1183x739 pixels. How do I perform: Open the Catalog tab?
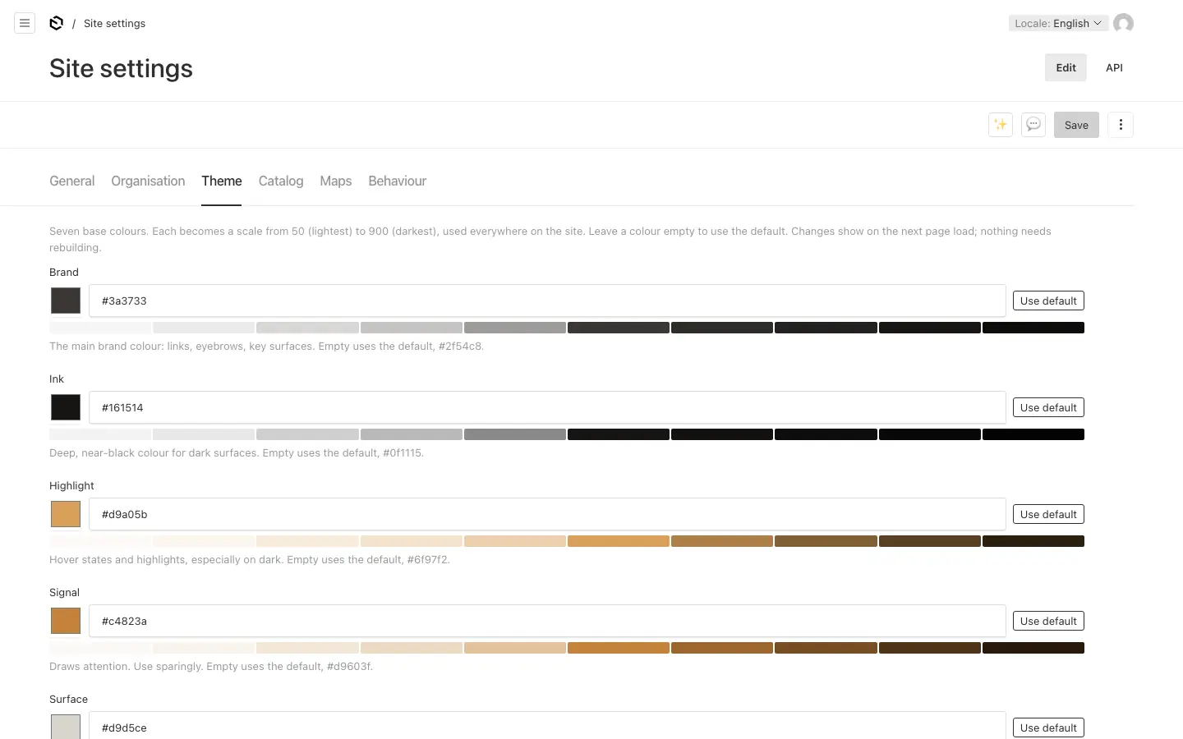click(281, 181)
